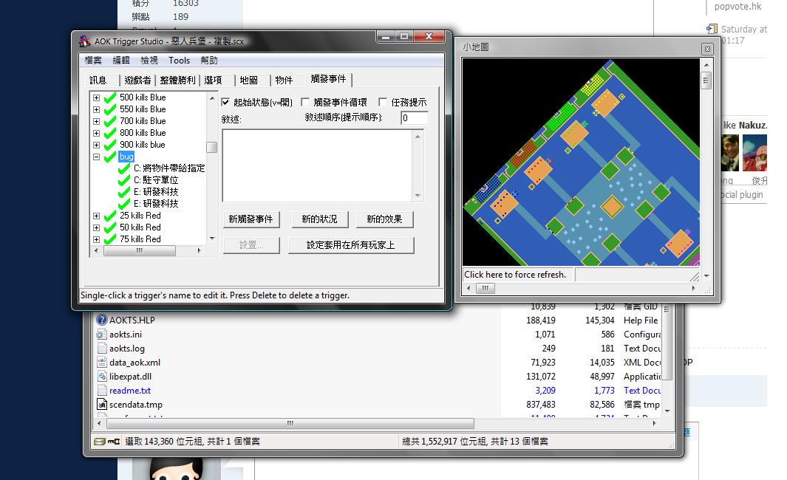Collapse the bug trigger node
Image resolution: width=787 pixels, height=480 pixels.
96,157
